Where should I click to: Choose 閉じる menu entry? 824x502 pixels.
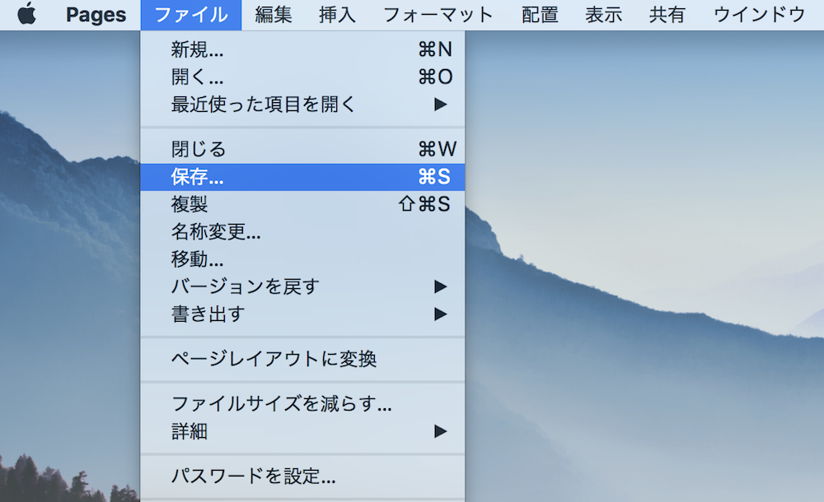pyautogui.click(x=302, y=149)
